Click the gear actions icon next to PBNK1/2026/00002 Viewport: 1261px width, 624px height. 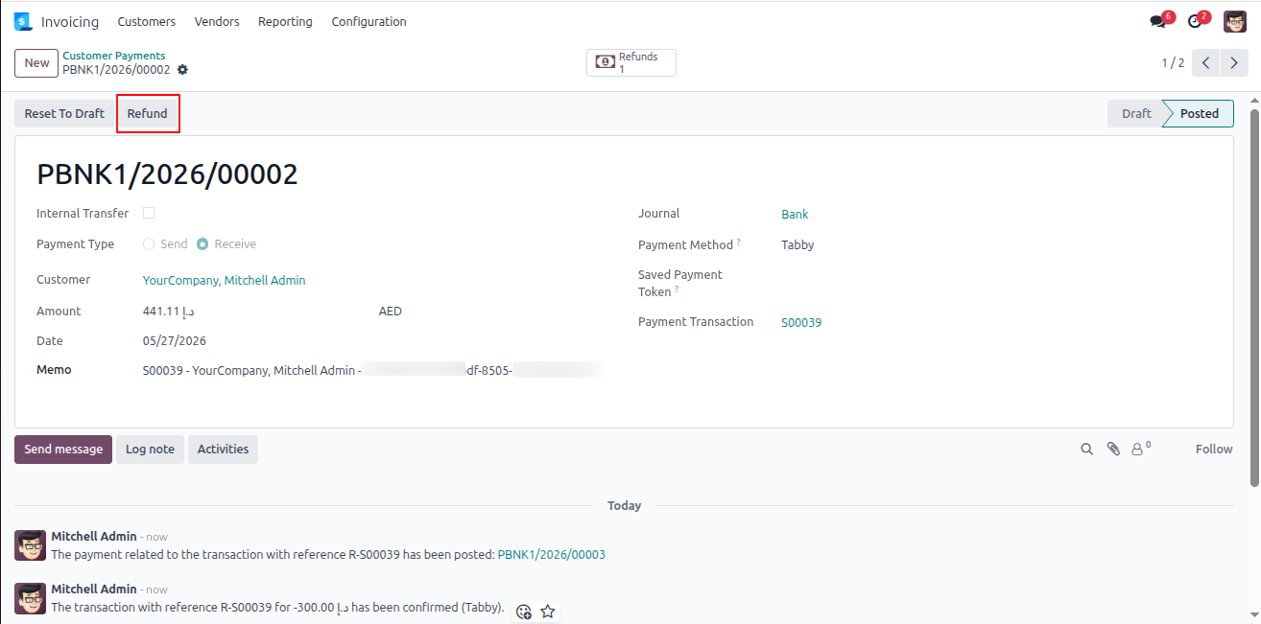(x=182, y=70)
